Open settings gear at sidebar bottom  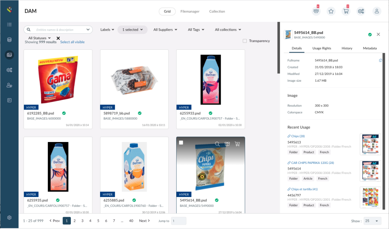[x=9, y=218]
